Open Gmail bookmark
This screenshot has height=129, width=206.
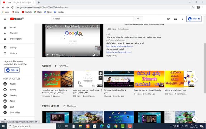15,12
